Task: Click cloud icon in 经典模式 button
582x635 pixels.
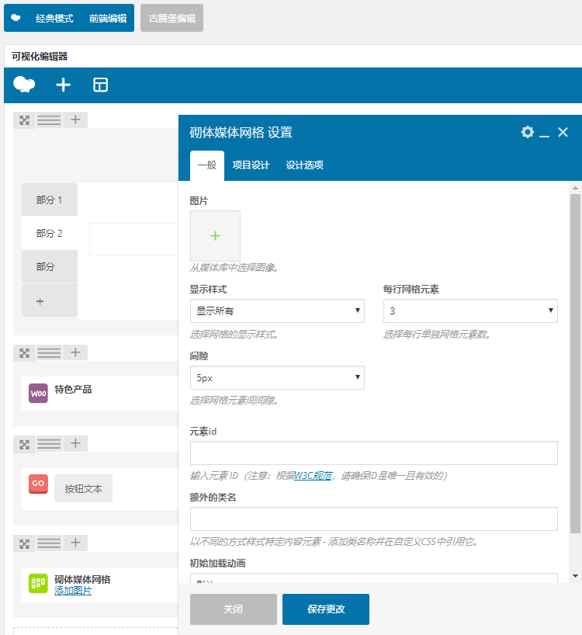Action: point(16,18)
